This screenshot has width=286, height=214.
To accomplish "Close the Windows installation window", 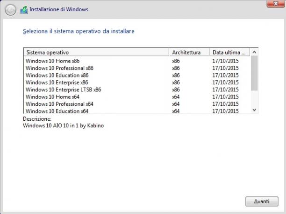I will [x=276, y=4].
